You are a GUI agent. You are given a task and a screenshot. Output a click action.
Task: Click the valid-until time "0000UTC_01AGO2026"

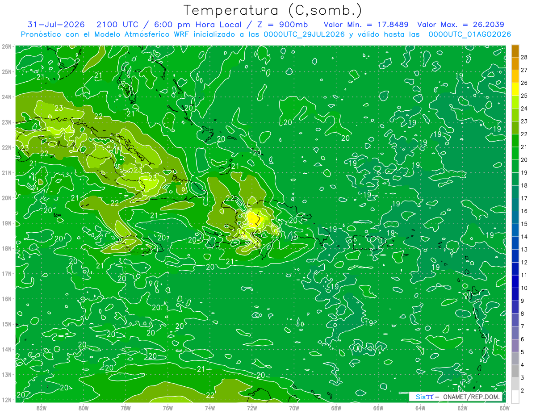point(470,34)
